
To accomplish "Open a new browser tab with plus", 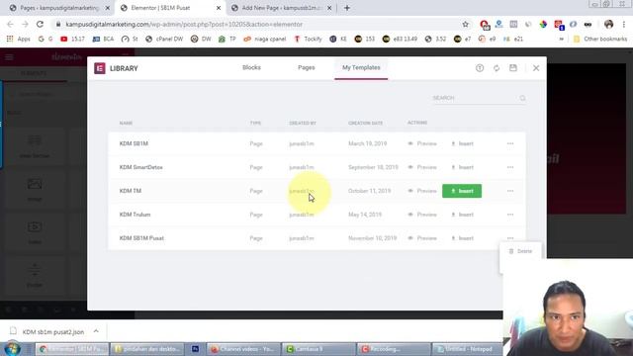I will [347, 8].
